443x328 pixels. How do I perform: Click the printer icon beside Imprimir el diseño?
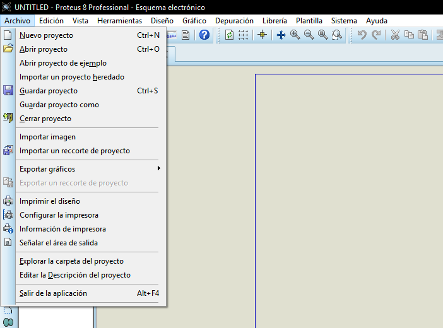8,201
